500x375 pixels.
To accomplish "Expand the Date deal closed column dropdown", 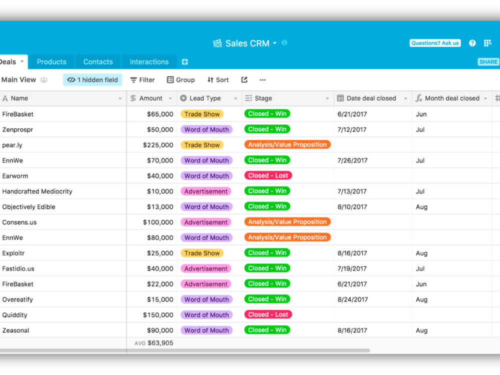I will click(405, 98).
